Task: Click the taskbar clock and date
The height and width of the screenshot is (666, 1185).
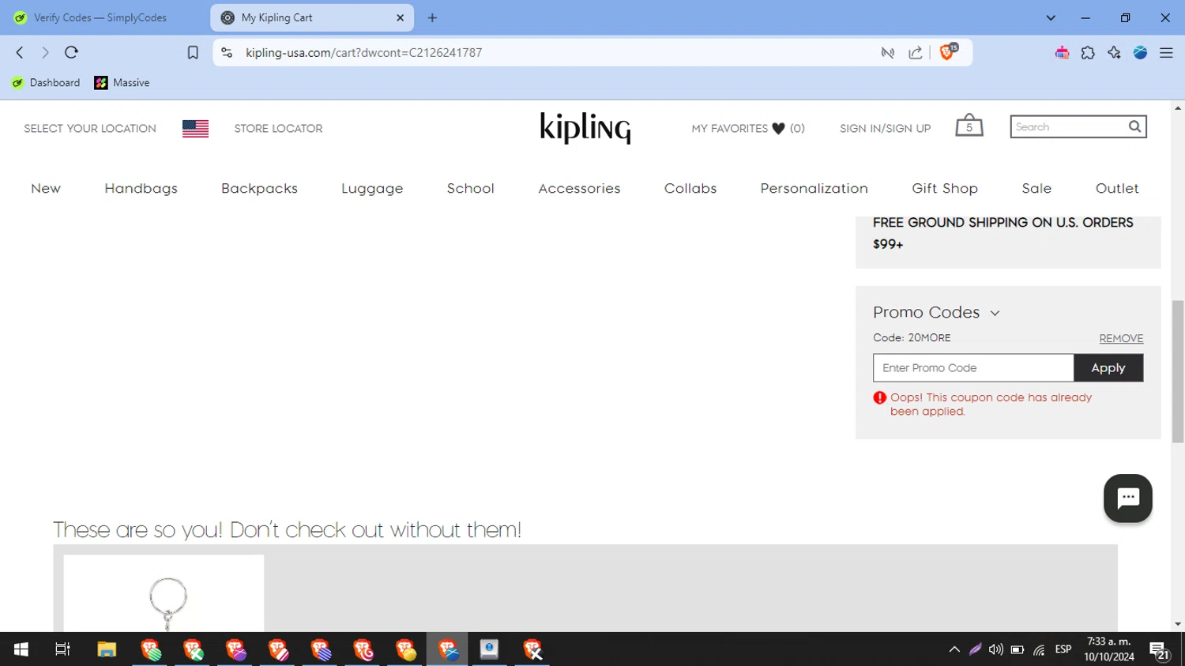Action: (1109, 649)
